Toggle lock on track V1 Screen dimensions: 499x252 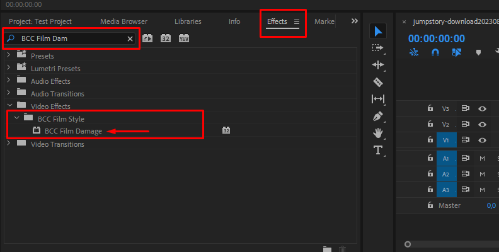430,139
